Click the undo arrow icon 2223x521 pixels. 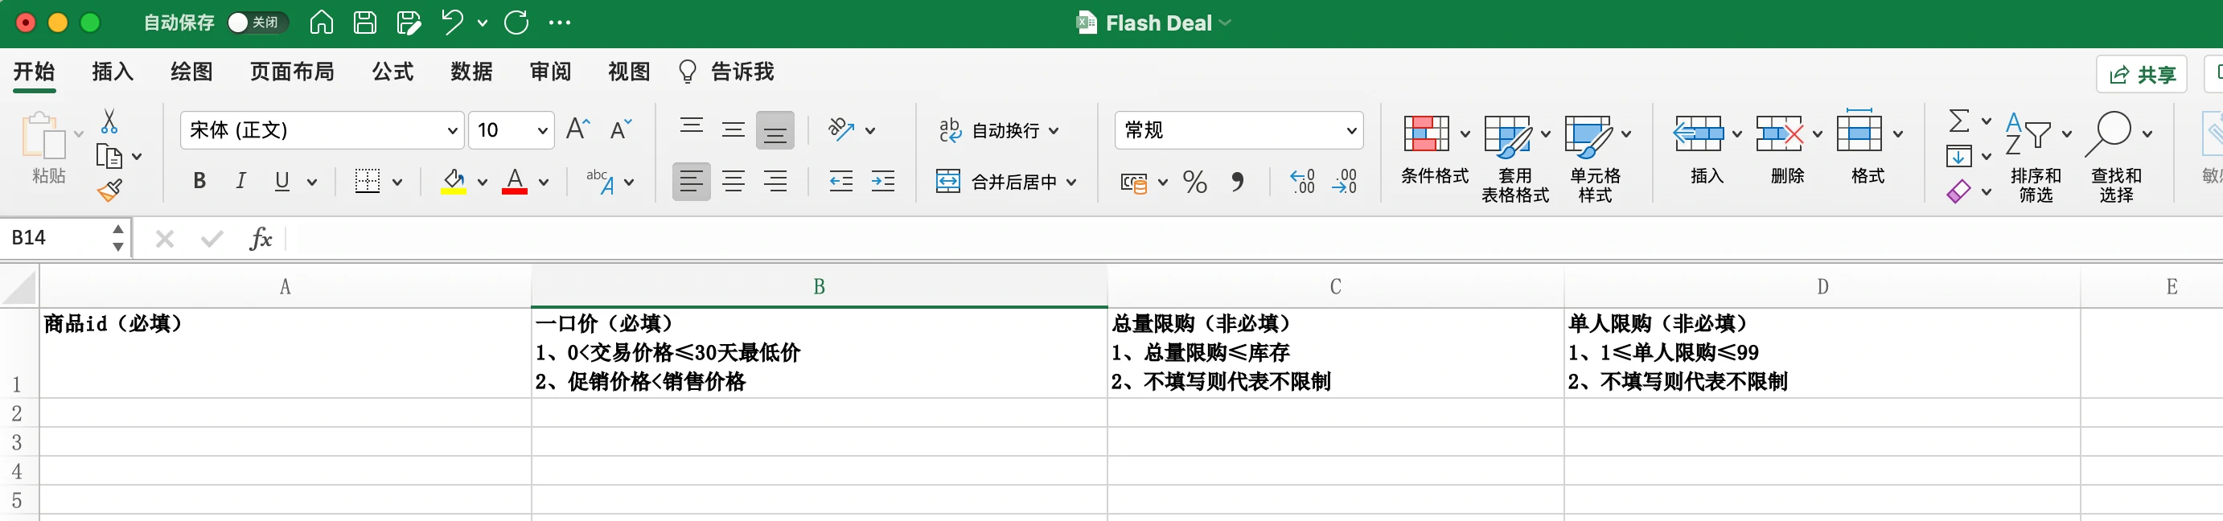(451, 23)
